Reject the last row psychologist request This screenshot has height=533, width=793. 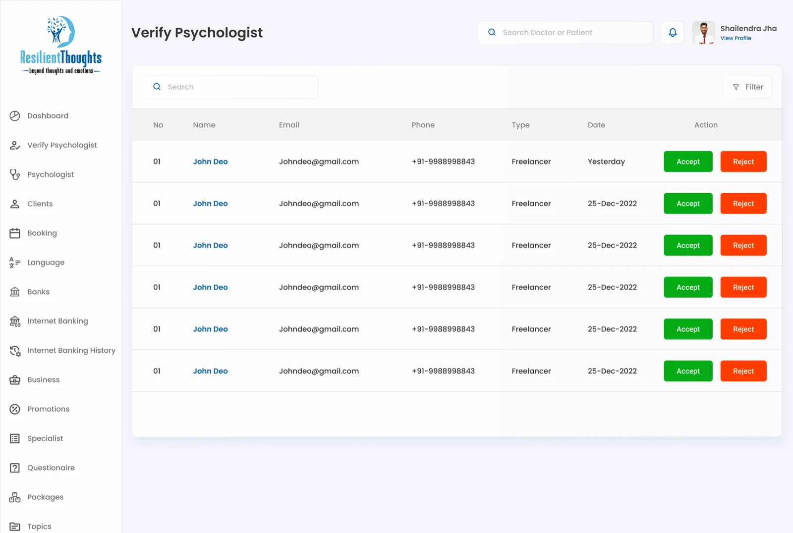click(743, 371)
